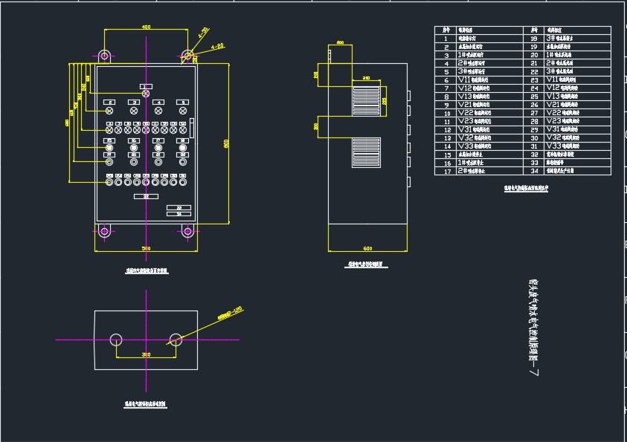The height and width of the screenshot is (442, 627).
Task: Click the bottom-right mounting lug hole
Action: coord(187,231)
